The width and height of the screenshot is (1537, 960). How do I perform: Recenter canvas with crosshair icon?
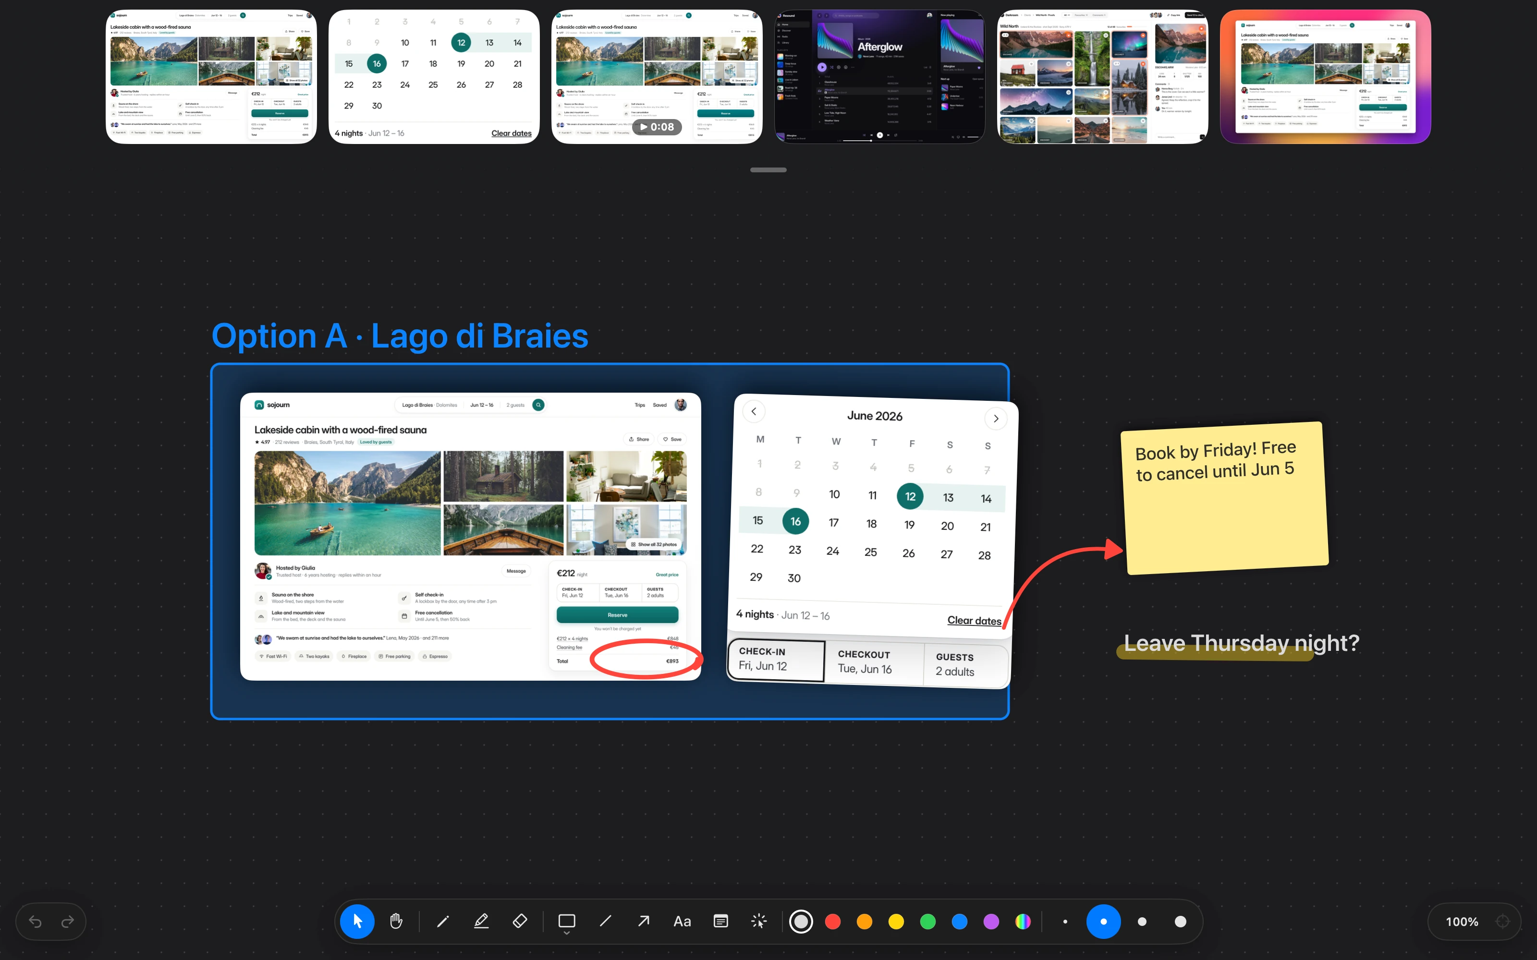pos(1503,922)
